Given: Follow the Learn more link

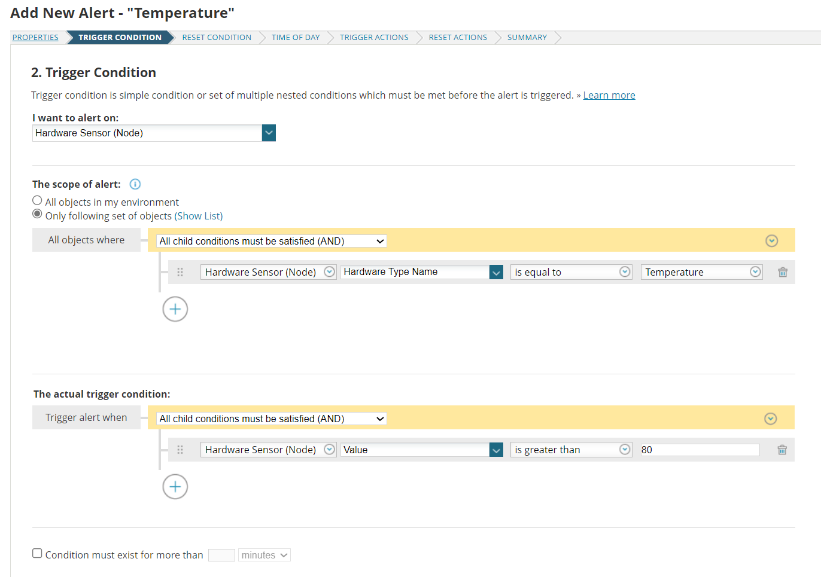Looking at the screenshot, I should pyautogui.click(x=609, y=95).
